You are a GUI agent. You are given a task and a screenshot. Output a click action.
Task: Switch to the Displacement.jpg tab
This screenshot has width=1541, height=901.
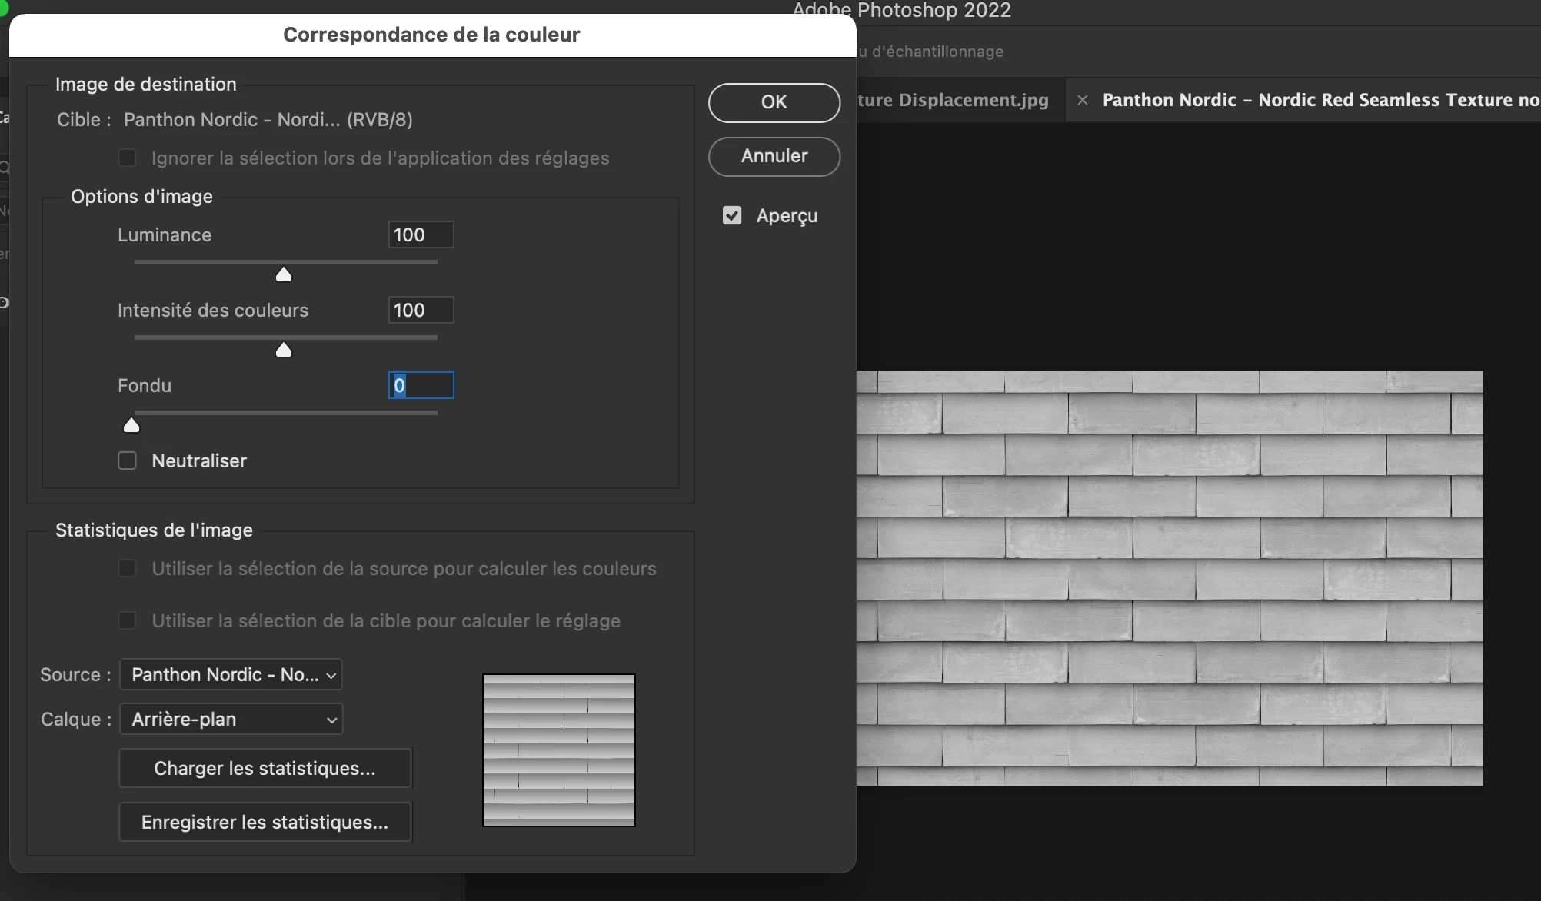point(954,100)
